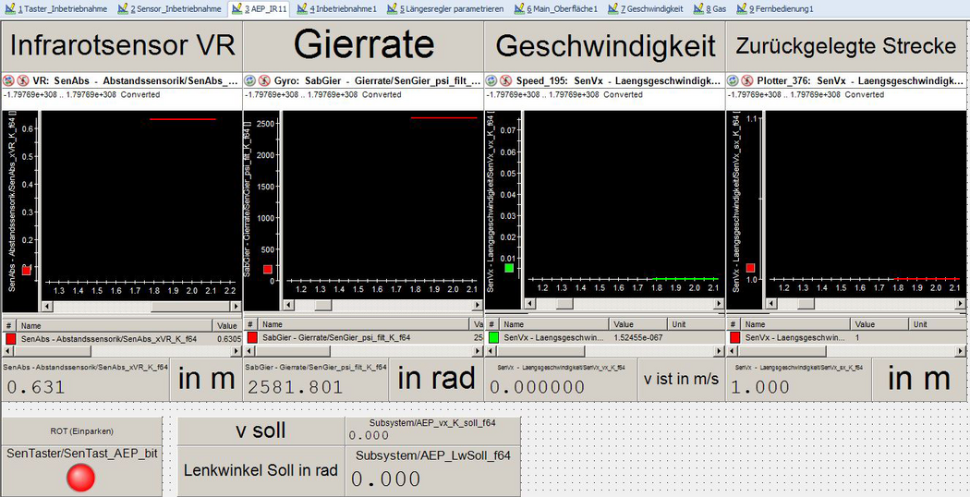Click the red SenTast_AEP_bit indicator lamp
The width and height of the screenshot is (970, 497).
pos(82,477)
